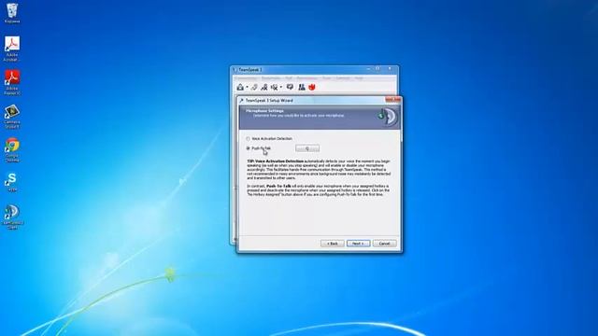The image size is (598, 336).
Task: Open the Connections menu in TeamSpeak window
Action: click(x=246, y=78)
